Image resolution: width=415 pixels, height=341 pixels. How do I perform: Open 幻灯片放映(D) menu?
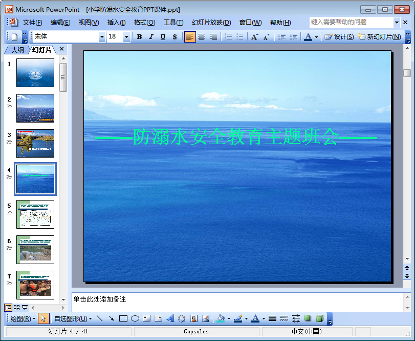[211, 23]
